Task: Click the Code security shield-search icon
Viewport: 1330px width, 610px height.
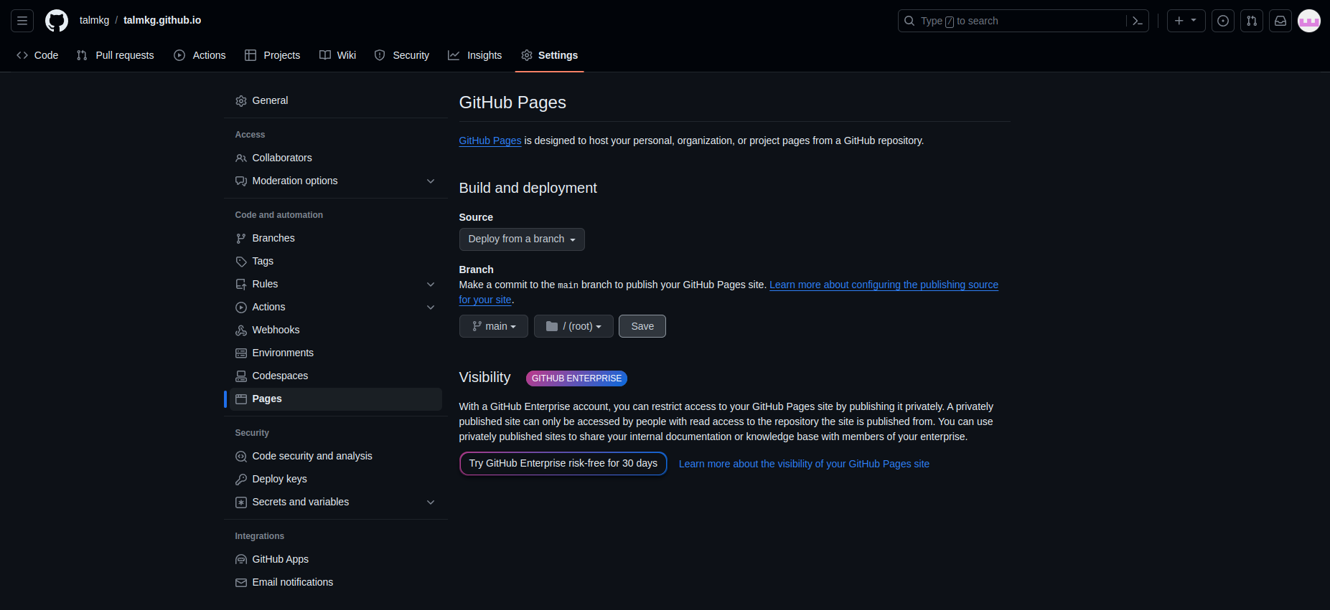Action: (x=241, y=457)
